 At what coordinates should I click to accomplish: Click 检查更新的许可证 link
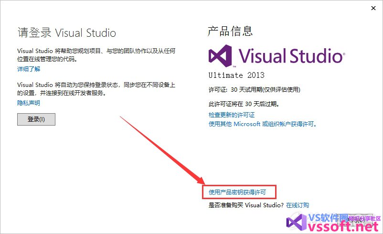[231, 115]
